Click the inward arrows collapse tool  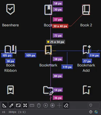25,105
